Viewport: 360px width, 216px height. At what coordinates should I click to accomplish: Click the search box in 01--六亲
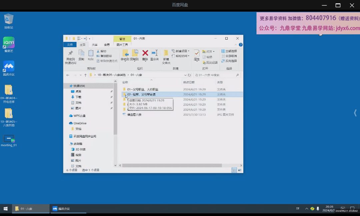pos(215,75)
